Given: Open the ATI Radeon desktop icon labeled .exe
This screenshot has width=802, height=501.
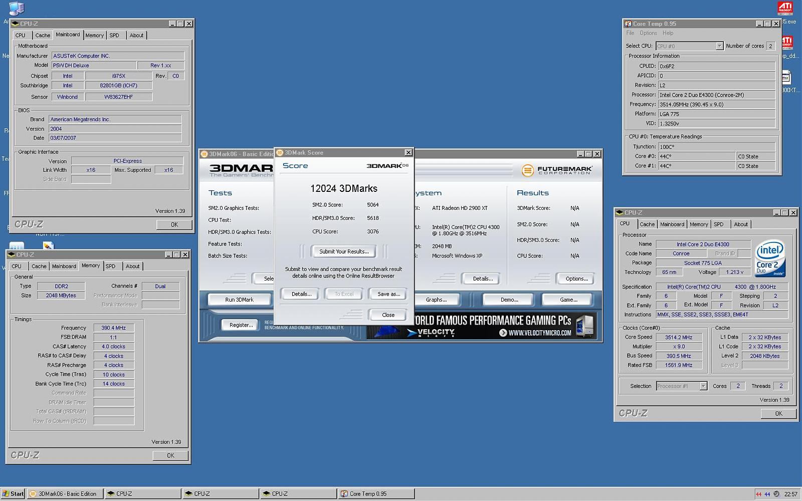Looking at the screenshot, I should tap(785, 8).
